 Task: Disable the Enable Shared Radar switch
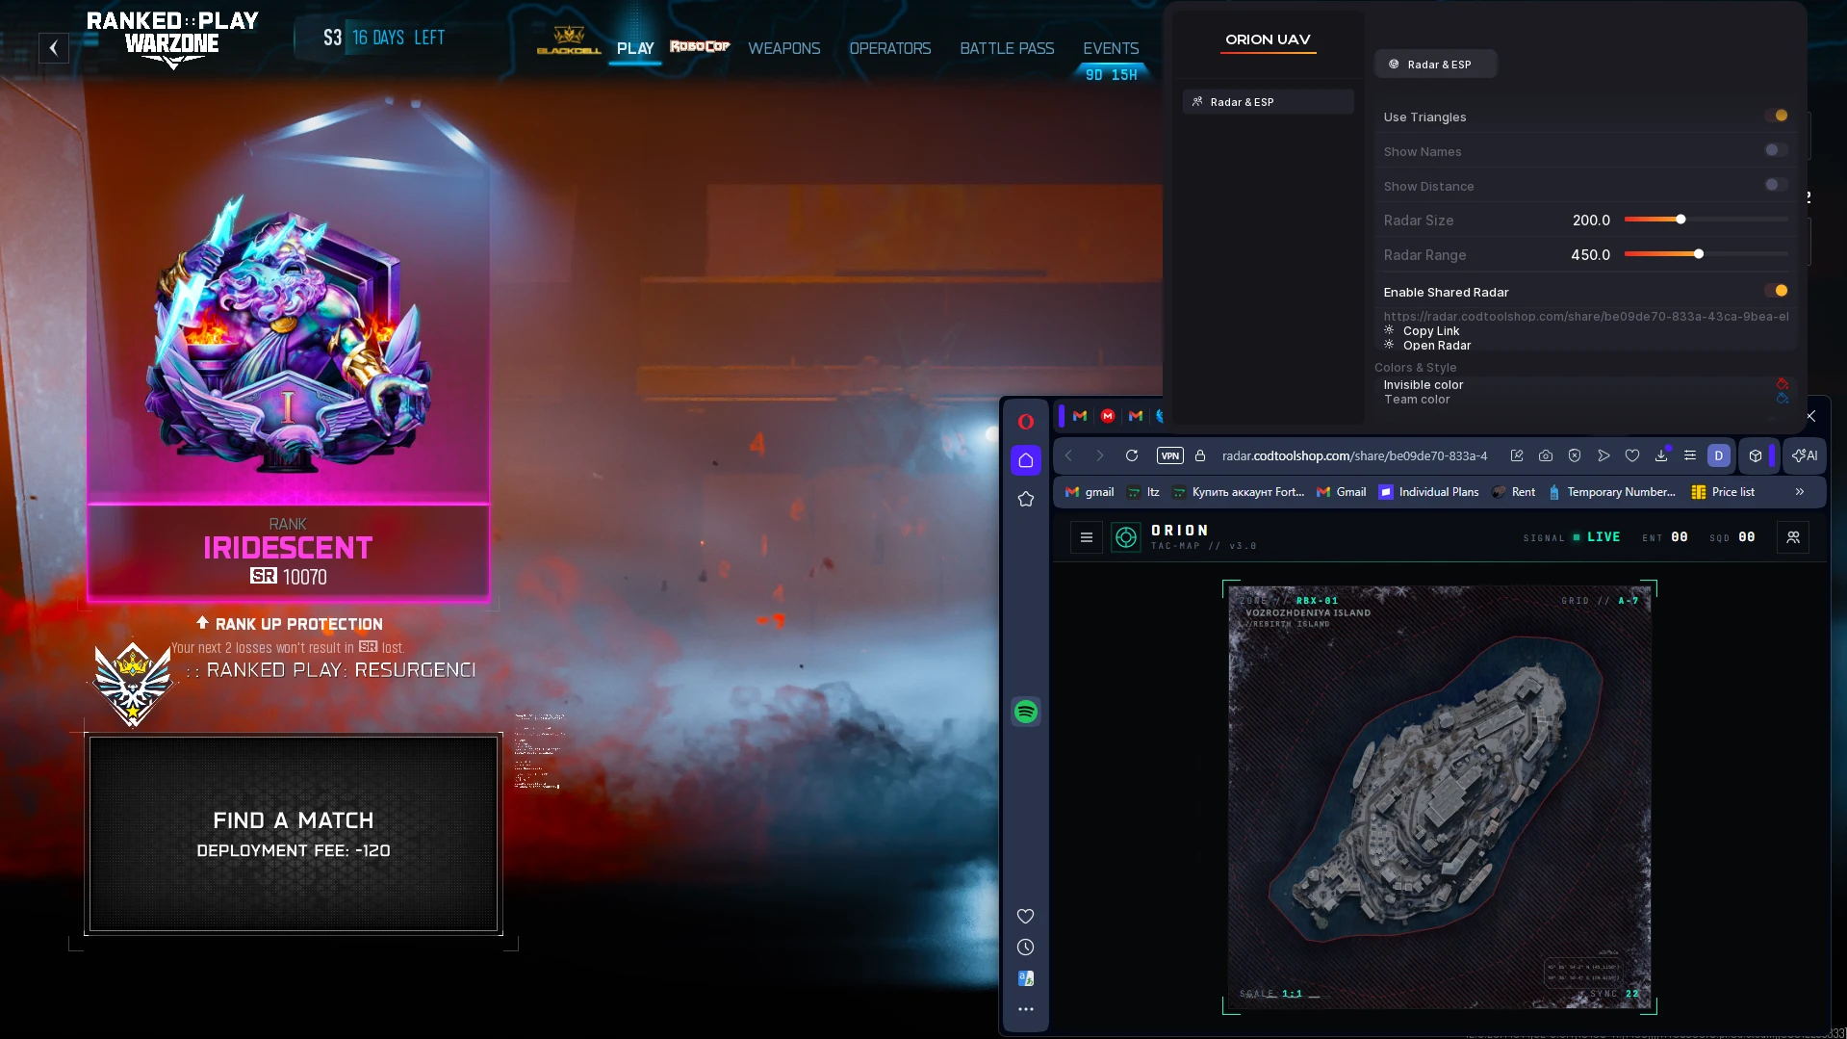pos(1777,291)
